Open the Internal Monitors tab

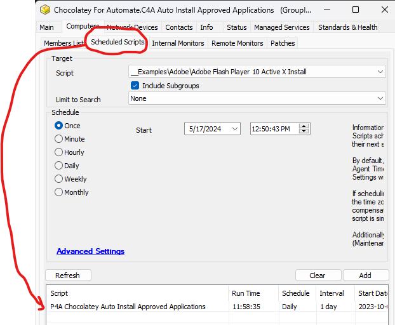point(178,43)
